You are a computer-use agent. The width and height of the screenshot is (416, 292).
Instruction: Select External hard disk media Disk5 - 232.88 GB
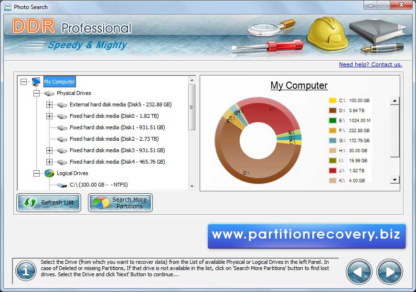click(121, 104)
